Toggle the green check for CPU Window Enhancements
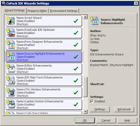 (x=76, y=92)
